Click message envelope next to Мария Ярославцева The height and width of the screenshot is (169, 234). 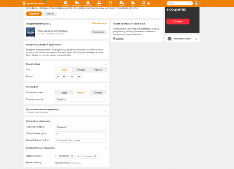pos(196,39)
